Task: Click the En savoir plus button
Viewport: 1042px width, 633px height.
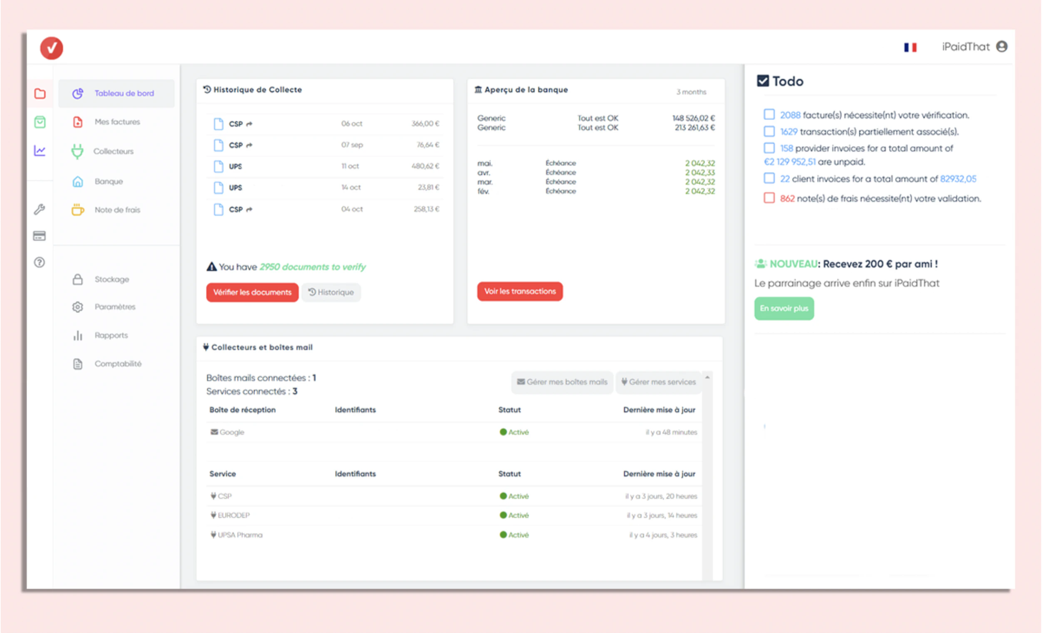Action: point(784,309)
